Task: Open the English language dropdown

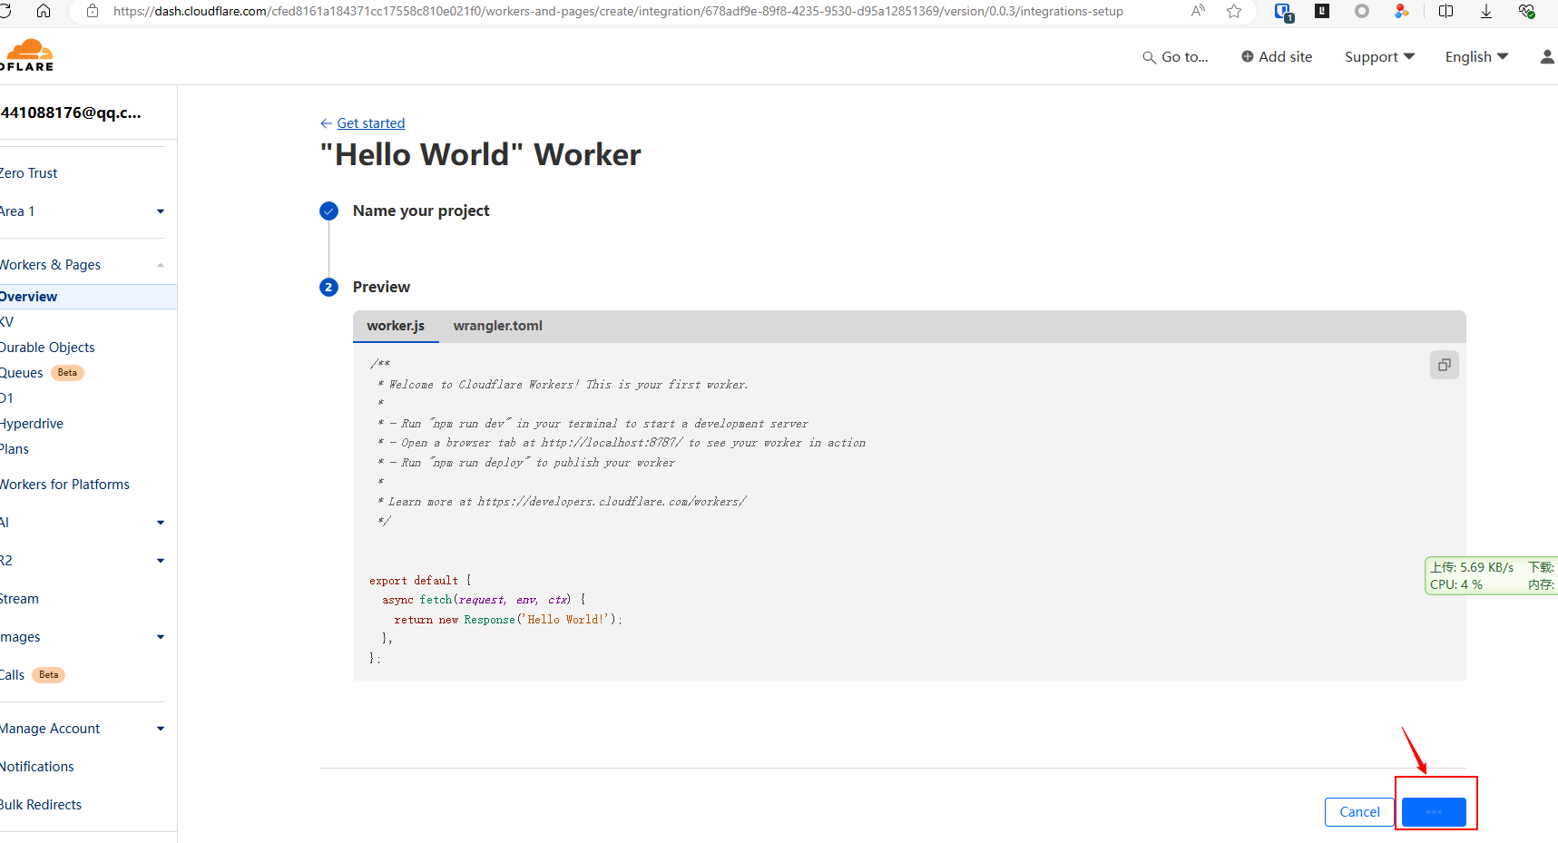Action: [1476, 57]
